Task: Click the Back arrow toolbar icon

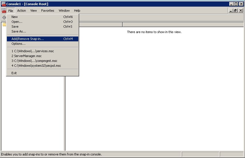Action: click(x=4, y=18)
